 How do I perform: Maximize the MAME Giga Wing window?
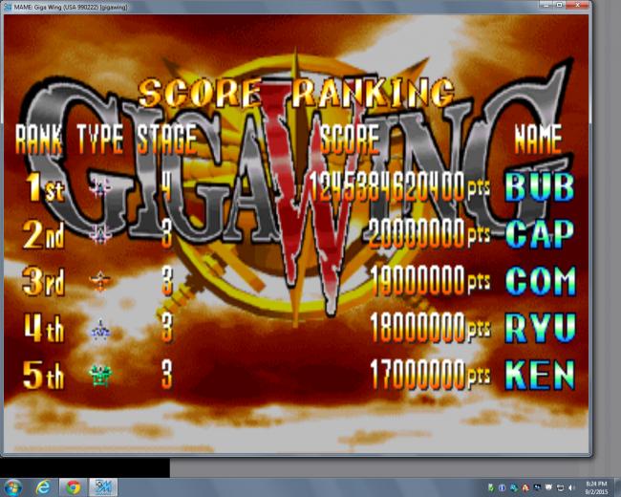(x=560, y=5)
